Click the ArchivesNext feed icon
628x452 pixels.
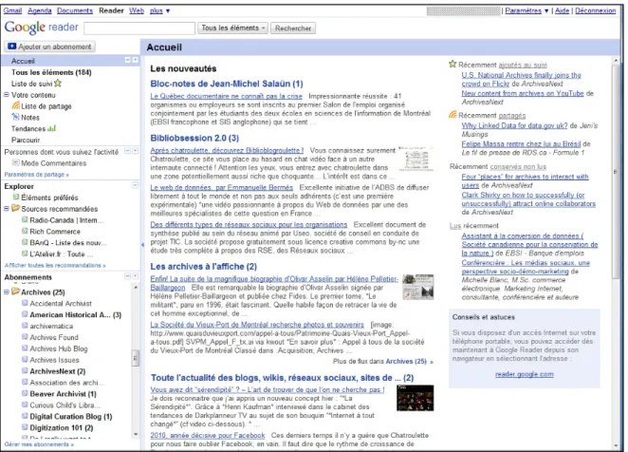[25, 371]
